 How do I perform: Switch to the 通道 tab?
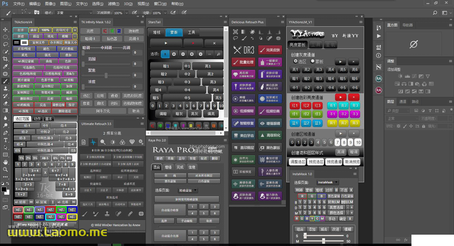coord(403,101)
